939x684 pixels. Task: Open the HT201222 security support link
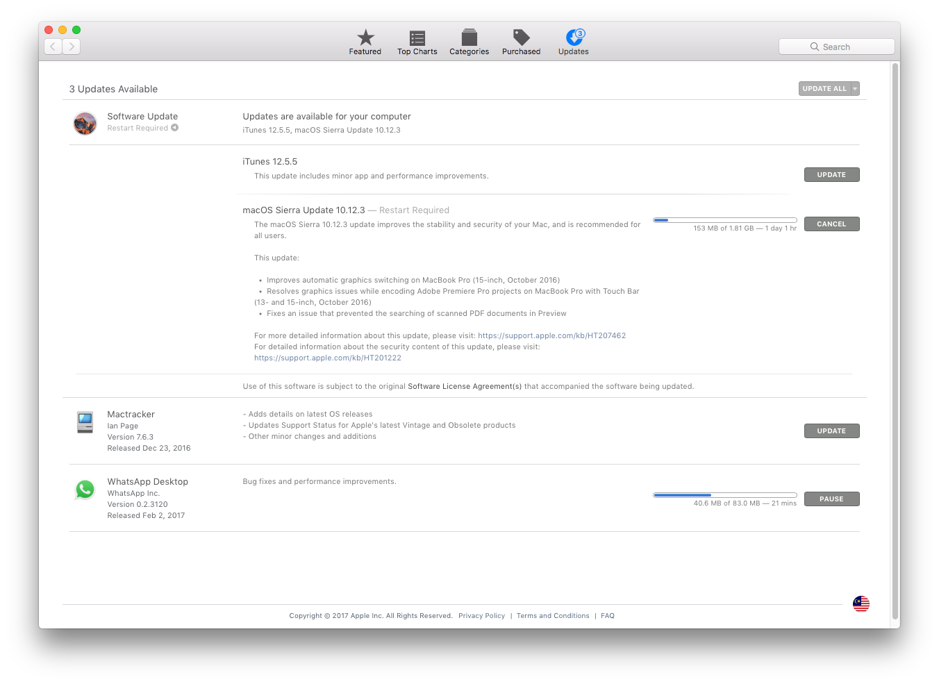tap(328, 358)
